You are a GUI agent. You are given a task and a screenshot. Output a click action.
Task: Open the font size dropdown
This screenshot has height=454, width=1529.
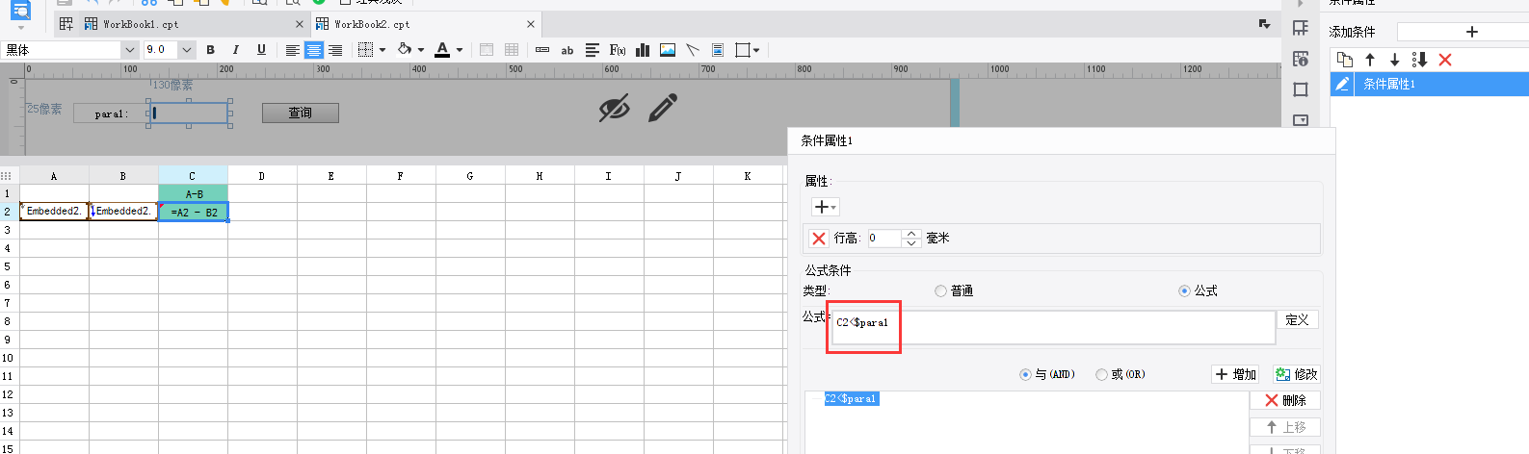(187, 50)
